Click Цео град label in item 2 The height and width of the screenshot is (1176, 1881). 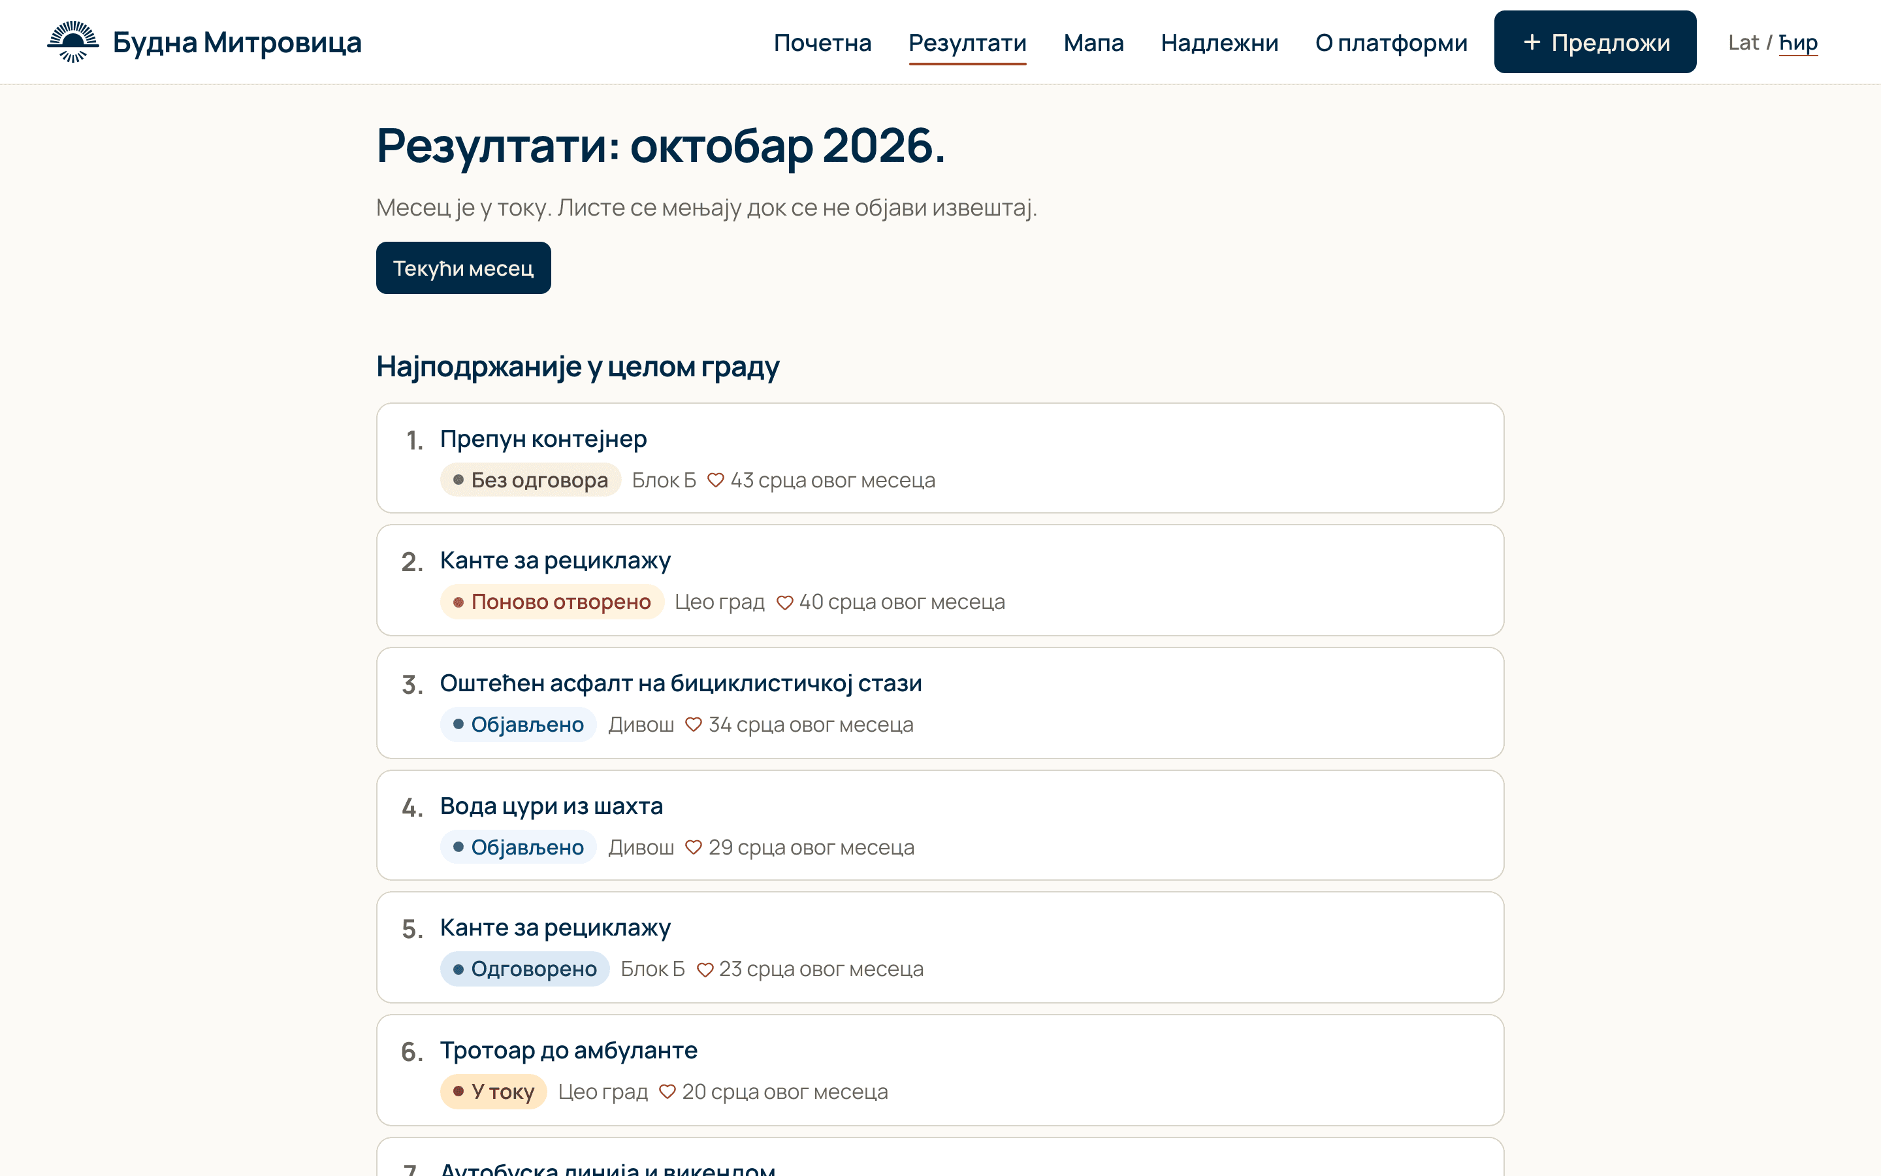(720, 603)
